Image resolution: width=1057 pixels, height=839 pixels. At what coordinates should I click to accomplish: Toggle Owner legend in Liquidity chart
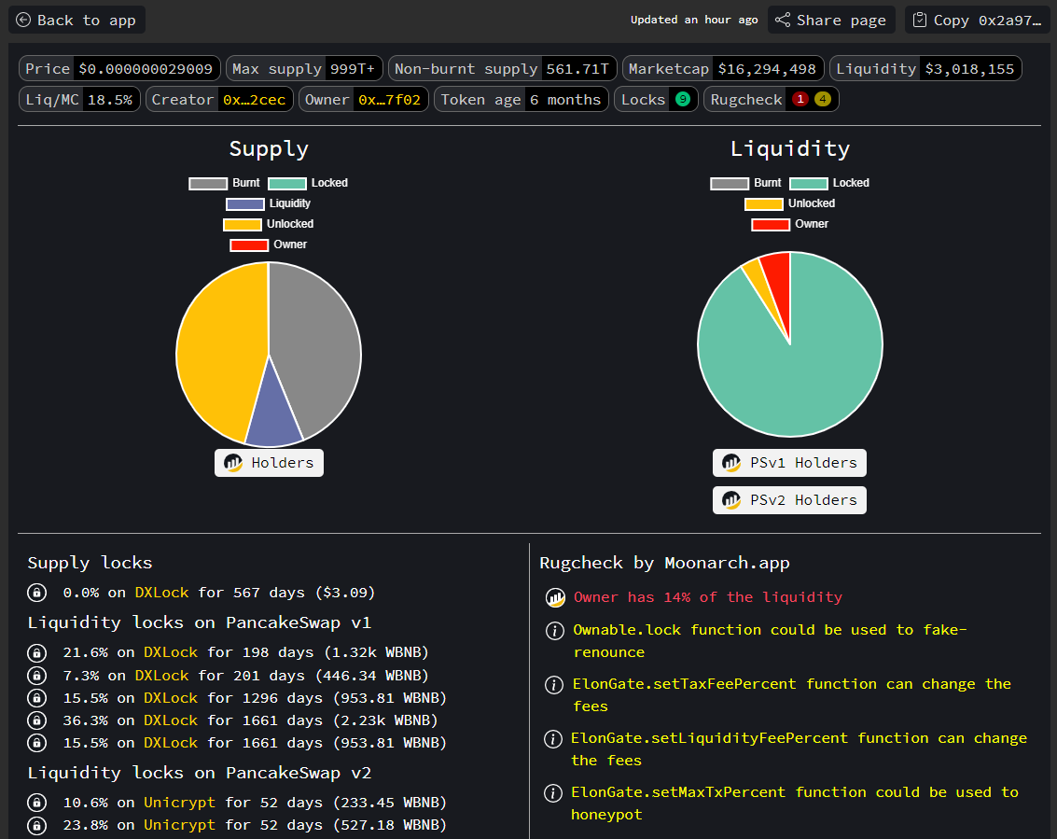(790, 224)
